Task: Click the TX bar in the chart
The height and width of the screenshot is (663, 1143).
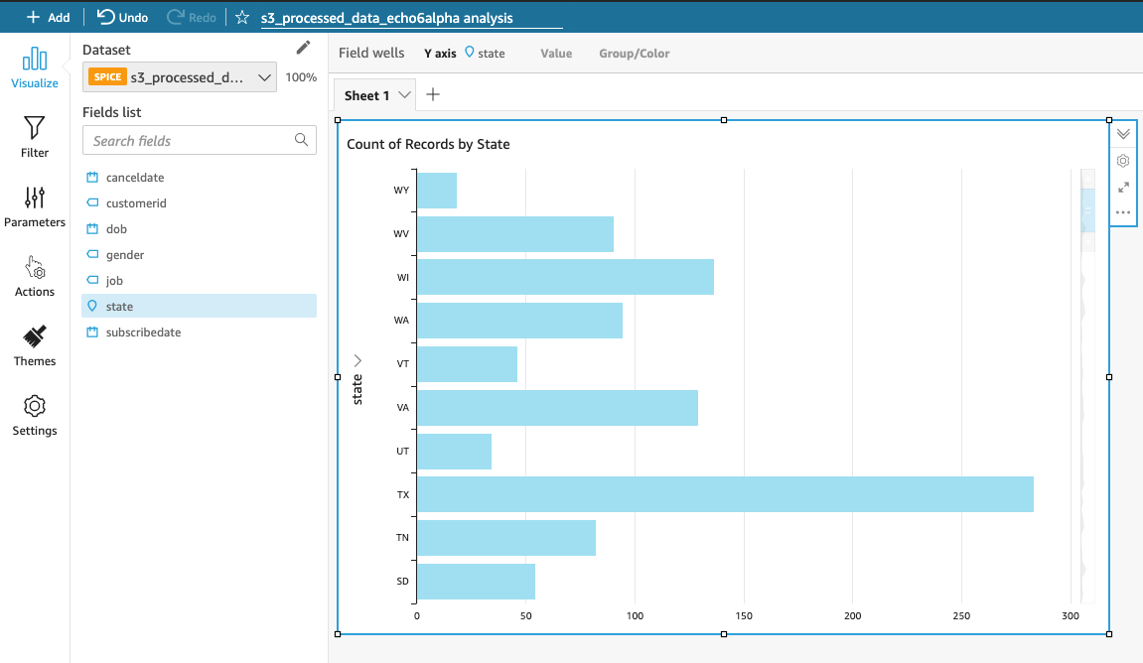Action: 725,494
